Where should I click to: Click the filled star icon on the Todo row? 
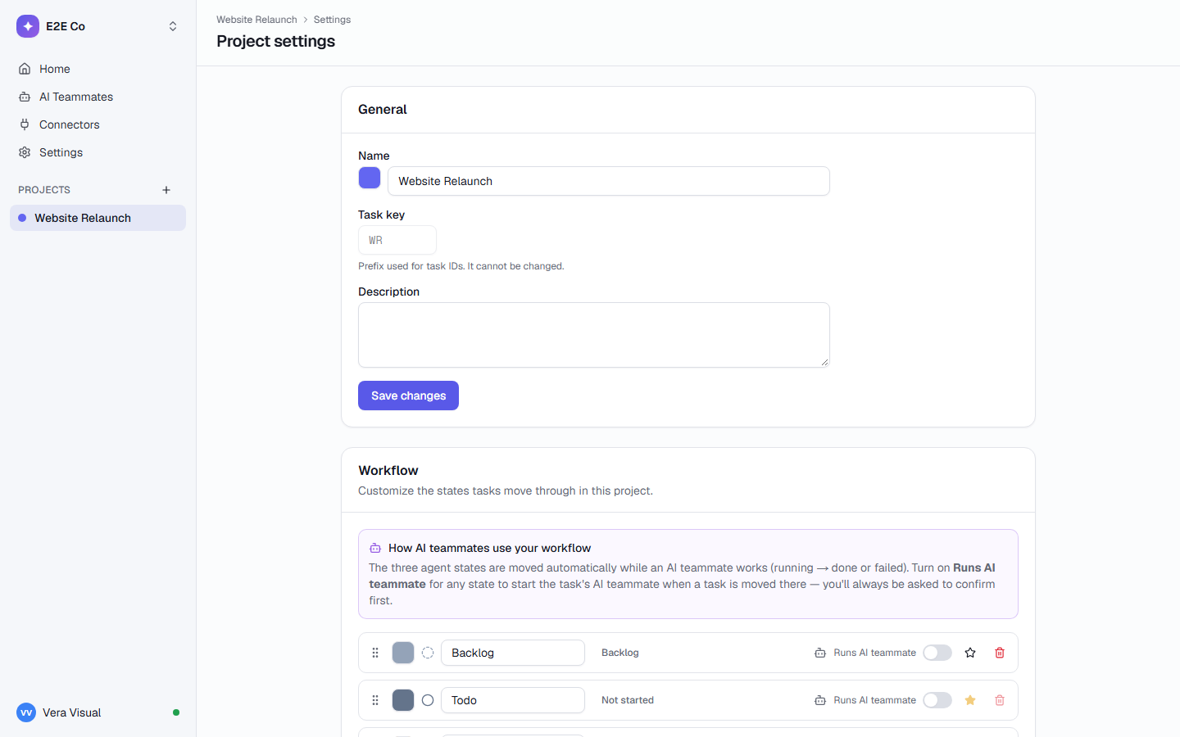970,700
